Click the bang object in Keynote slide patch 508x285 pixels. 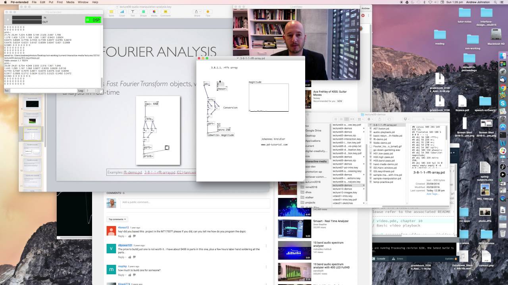click(x=167, y=148)
